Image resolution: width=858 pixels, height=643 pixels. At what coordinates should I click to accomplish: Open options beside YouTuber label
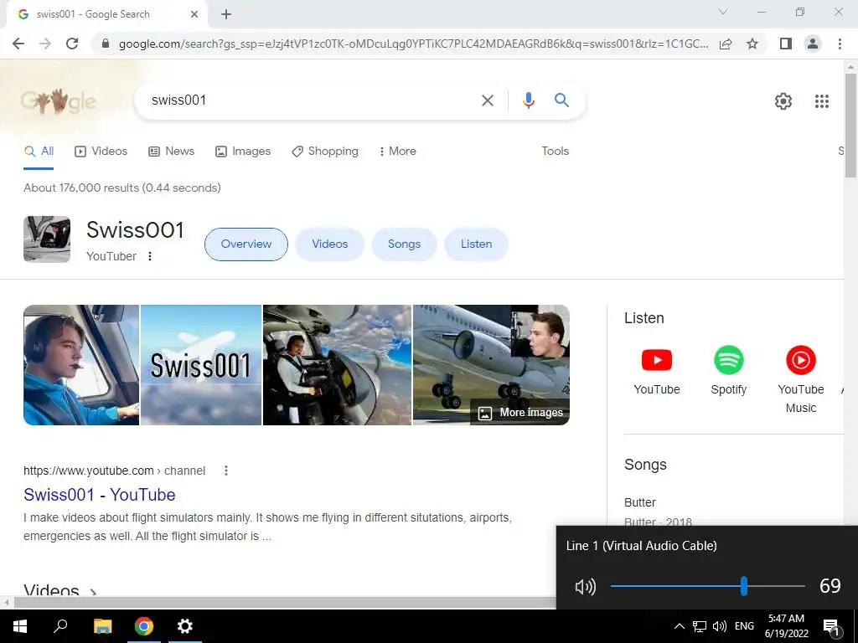(150, 256)
